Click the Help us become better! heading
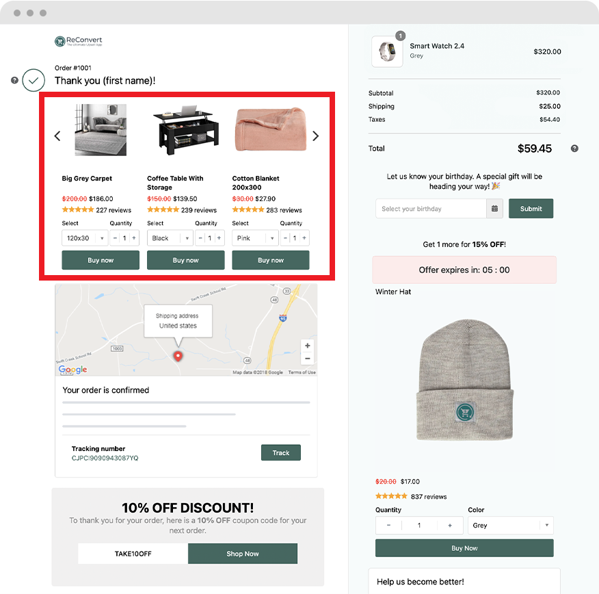 tap(421, 582)
